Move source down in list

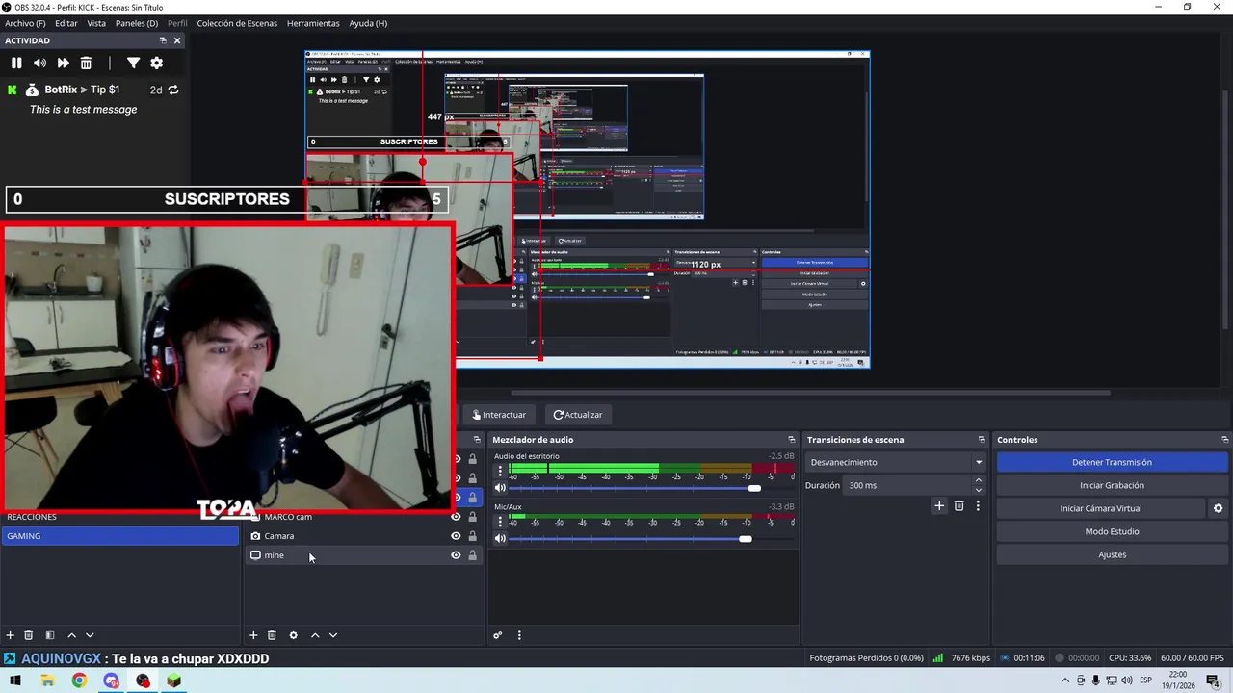(x=333, y=635)
